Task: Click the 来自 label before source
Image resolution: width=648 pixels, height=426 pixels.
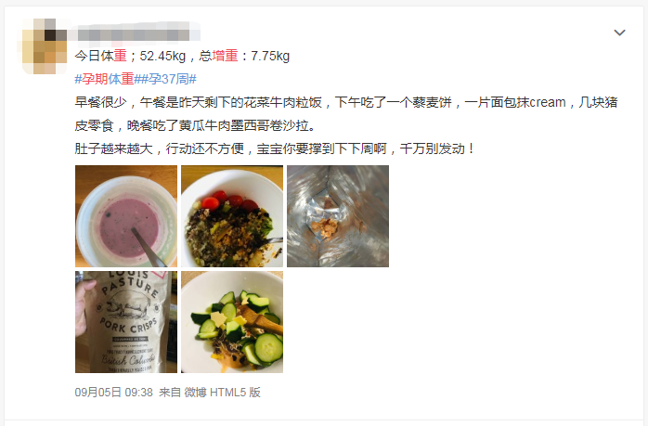Action: click(x=170, y=392)
